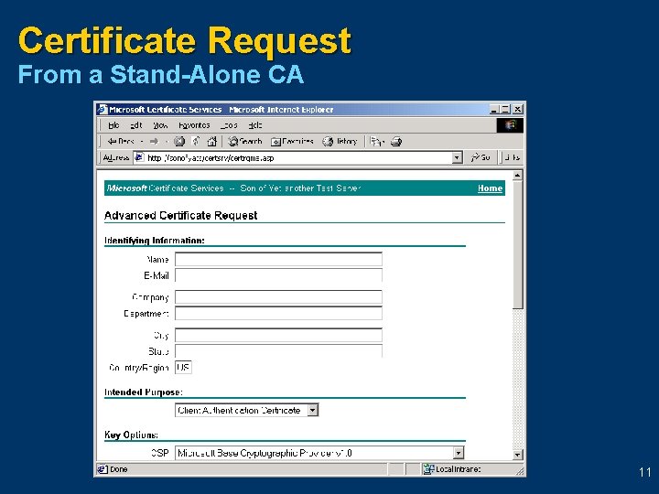Click the Advanced Certificate Request heading
This screenshot has width=659, height=494.
click(180, 216)
